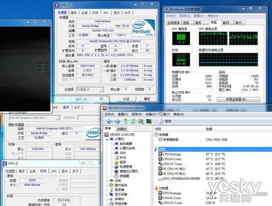Click the 确定 button in CPU-Z

[147, 99]
